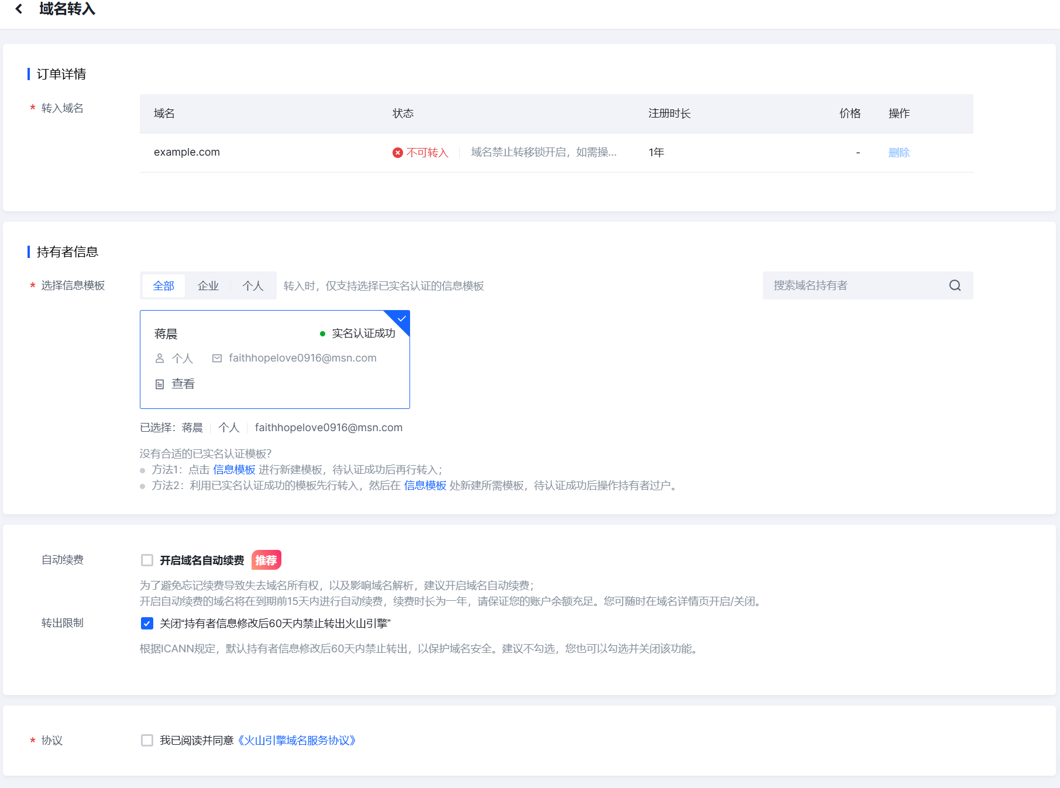The width and height of the screenshot is (1060, 788).
Task: Click the 状态 column header
Action: (x=403, y=113)
